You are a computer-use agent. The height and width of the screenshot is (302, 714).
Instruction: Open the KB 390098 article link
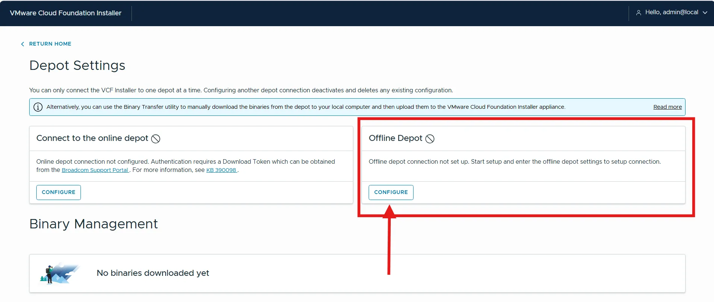click(221, 170)
